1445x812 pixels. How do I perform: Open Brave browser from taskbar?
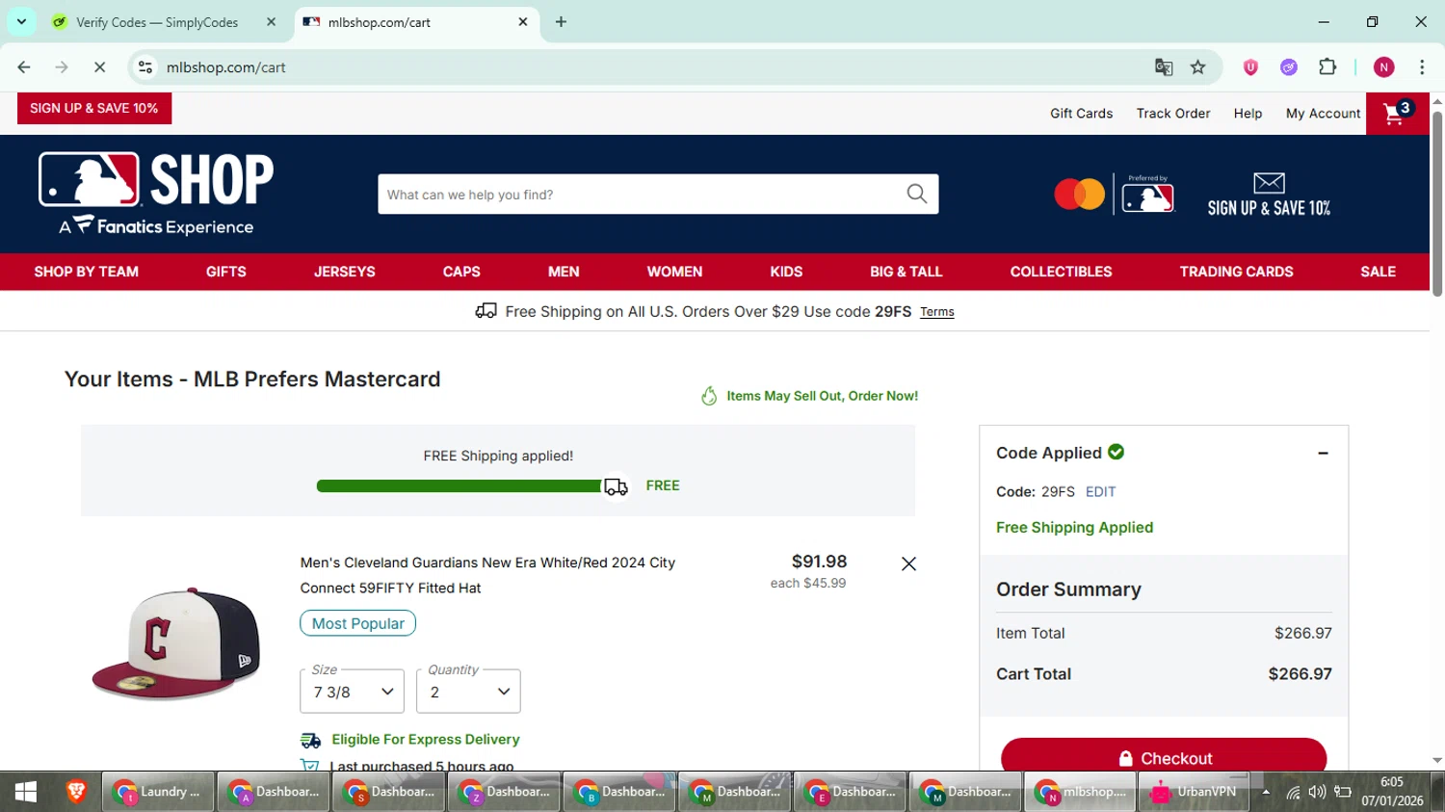coord(76,792)
